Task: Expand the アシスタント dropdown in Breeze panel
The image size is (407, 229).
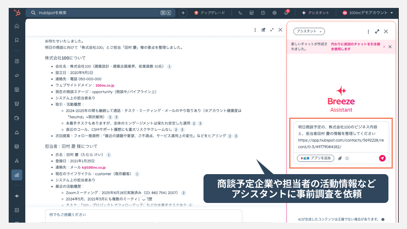Action: 309,31
